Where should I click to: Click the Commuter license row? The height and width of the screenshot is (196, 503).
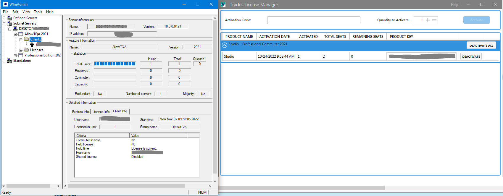[137, 140]
